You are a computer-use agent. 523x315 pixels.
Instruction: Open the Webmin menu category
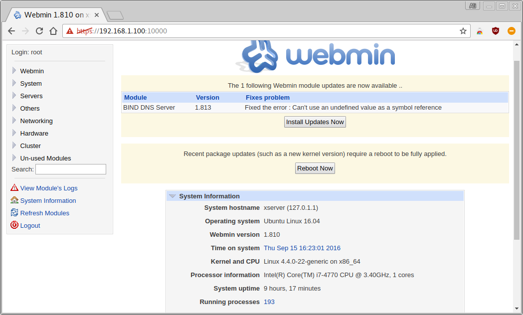click(32, 71)
